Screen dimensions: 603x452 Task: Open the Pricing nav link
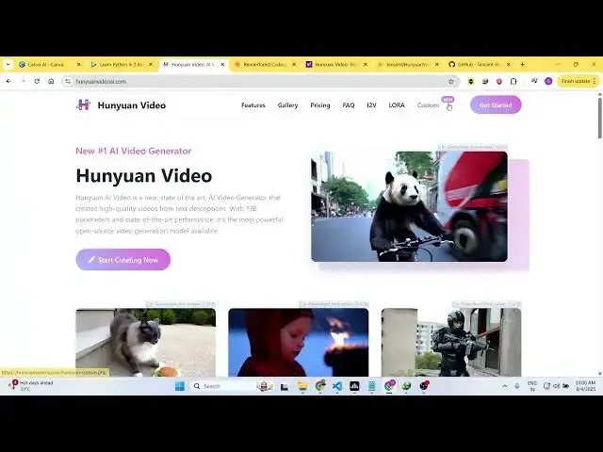pos(320,105)
